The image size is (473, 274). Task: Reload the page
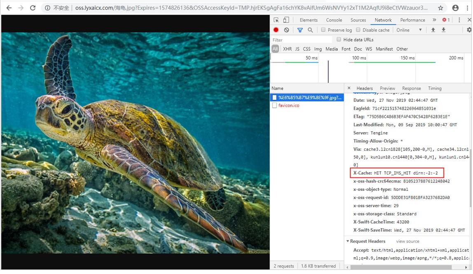pyautogui.click(x=33, y=8)
